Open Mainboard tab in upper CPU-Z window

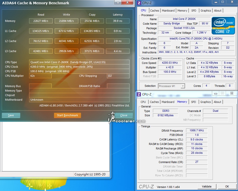(168, 11)
